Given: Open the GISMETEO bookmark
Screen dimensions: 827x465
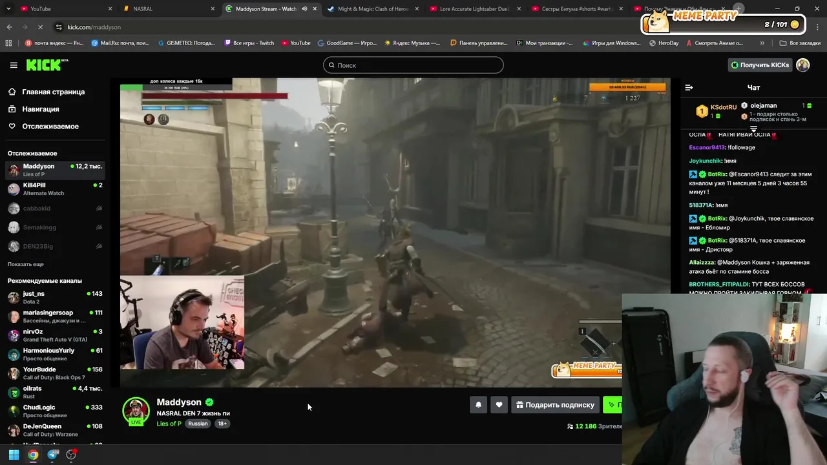Looking at the screenshot, I should pos(186,43).
